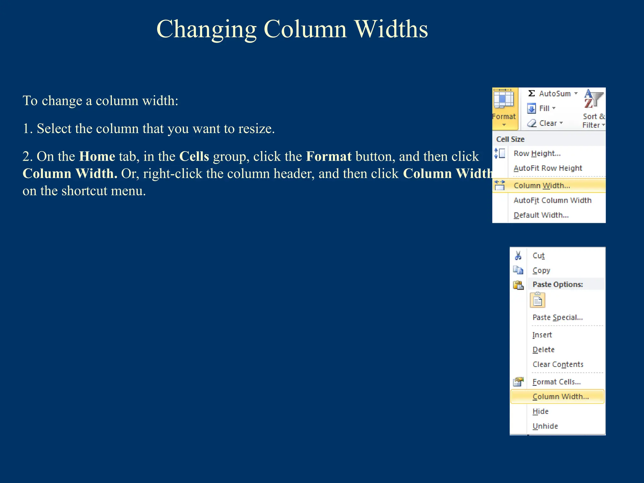Select Cut in the shortcut menu
644x483 pixels.
pyautogui.click(x=558, y=256)
